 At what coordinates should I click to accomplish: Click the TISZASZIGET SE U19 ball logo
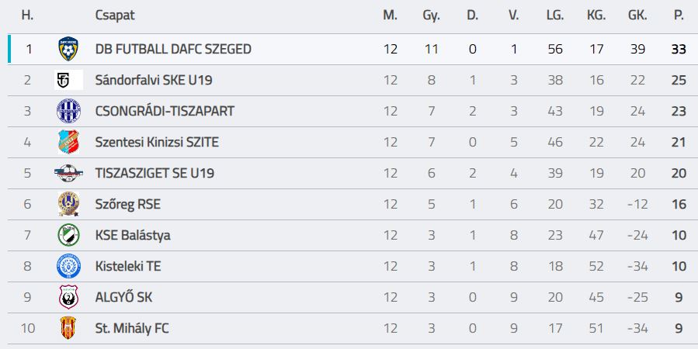[68, 173]
